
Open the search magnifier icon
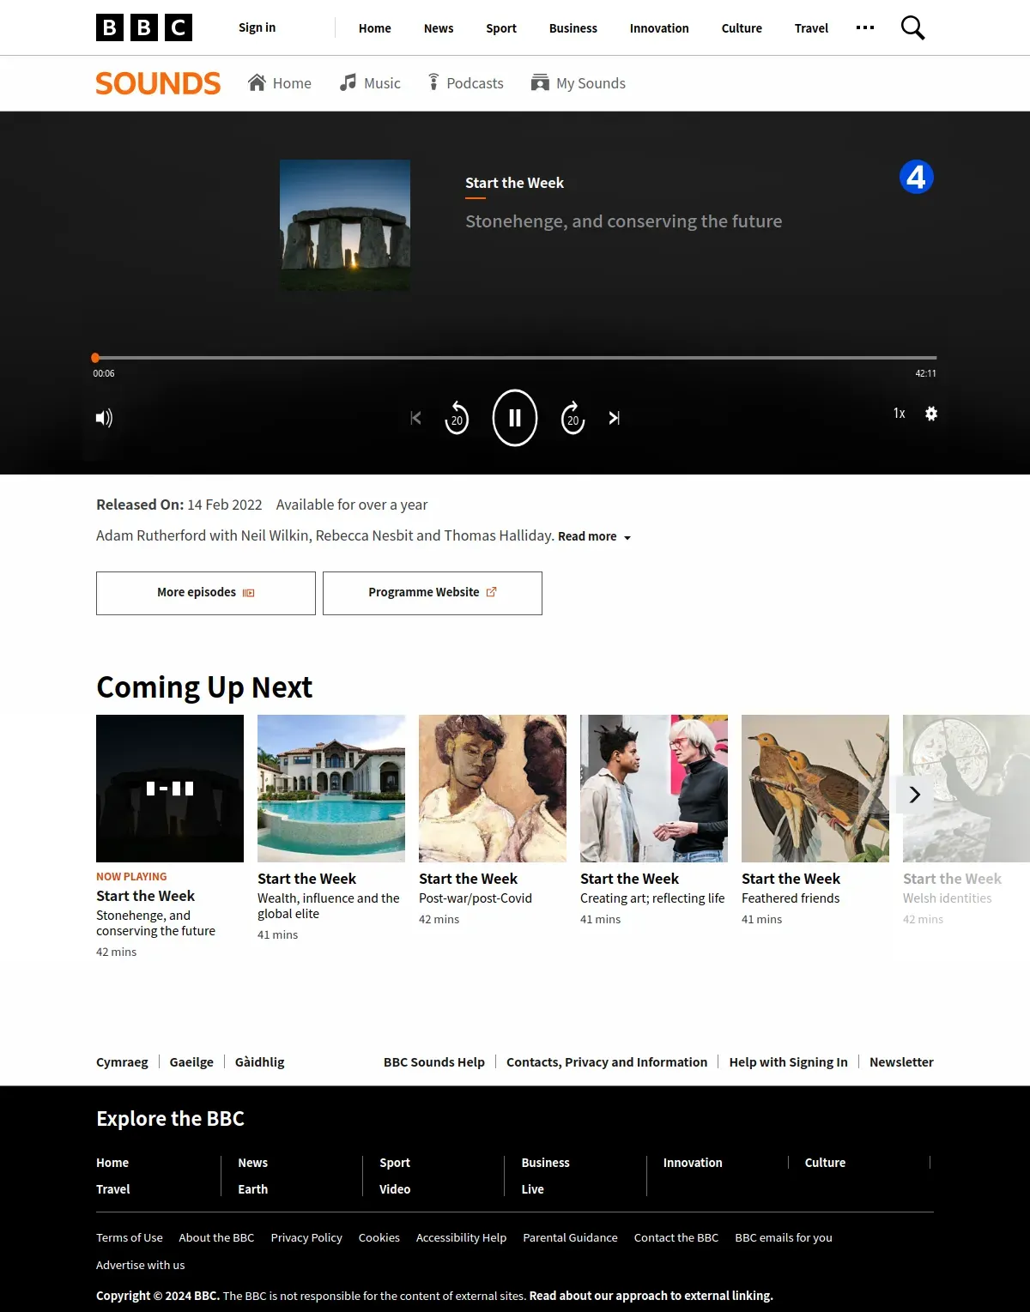(912, 27)
